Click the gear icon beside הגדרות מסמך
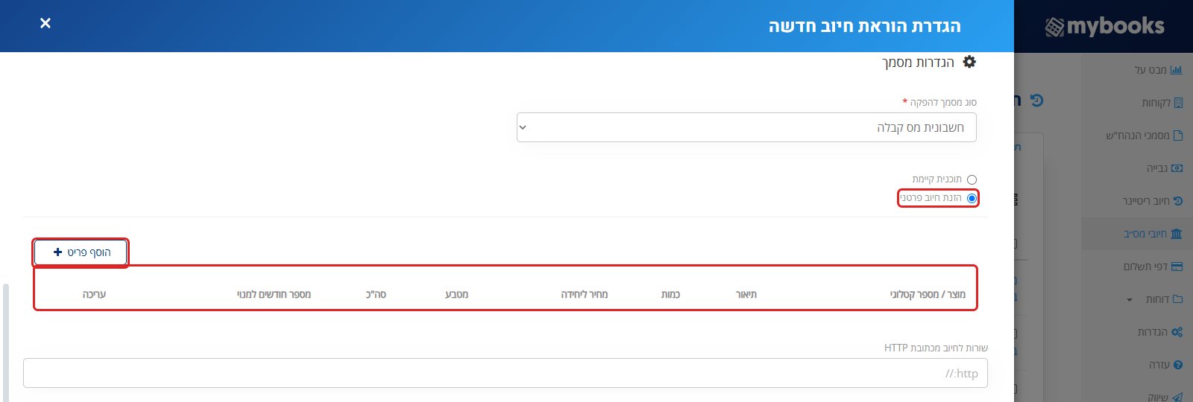Viewport: 1193px width, 402px height. pos(969,62)
